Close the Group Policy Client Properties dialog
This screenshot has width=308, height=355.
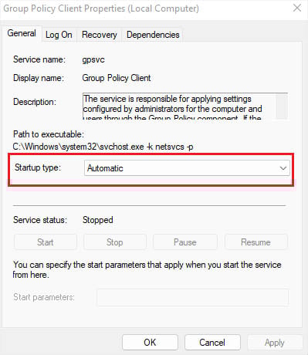click(297, 8)
